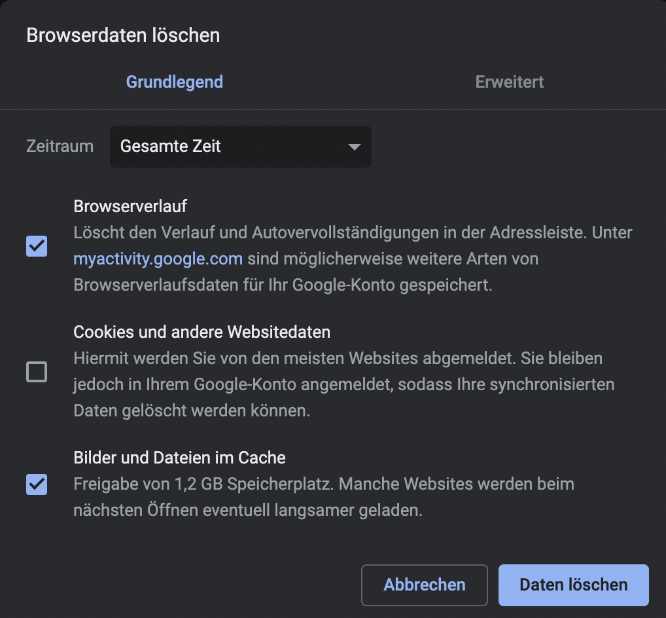666x618 pixels.
Task: Open the Erweitert tab
Action: coord(509,82)
